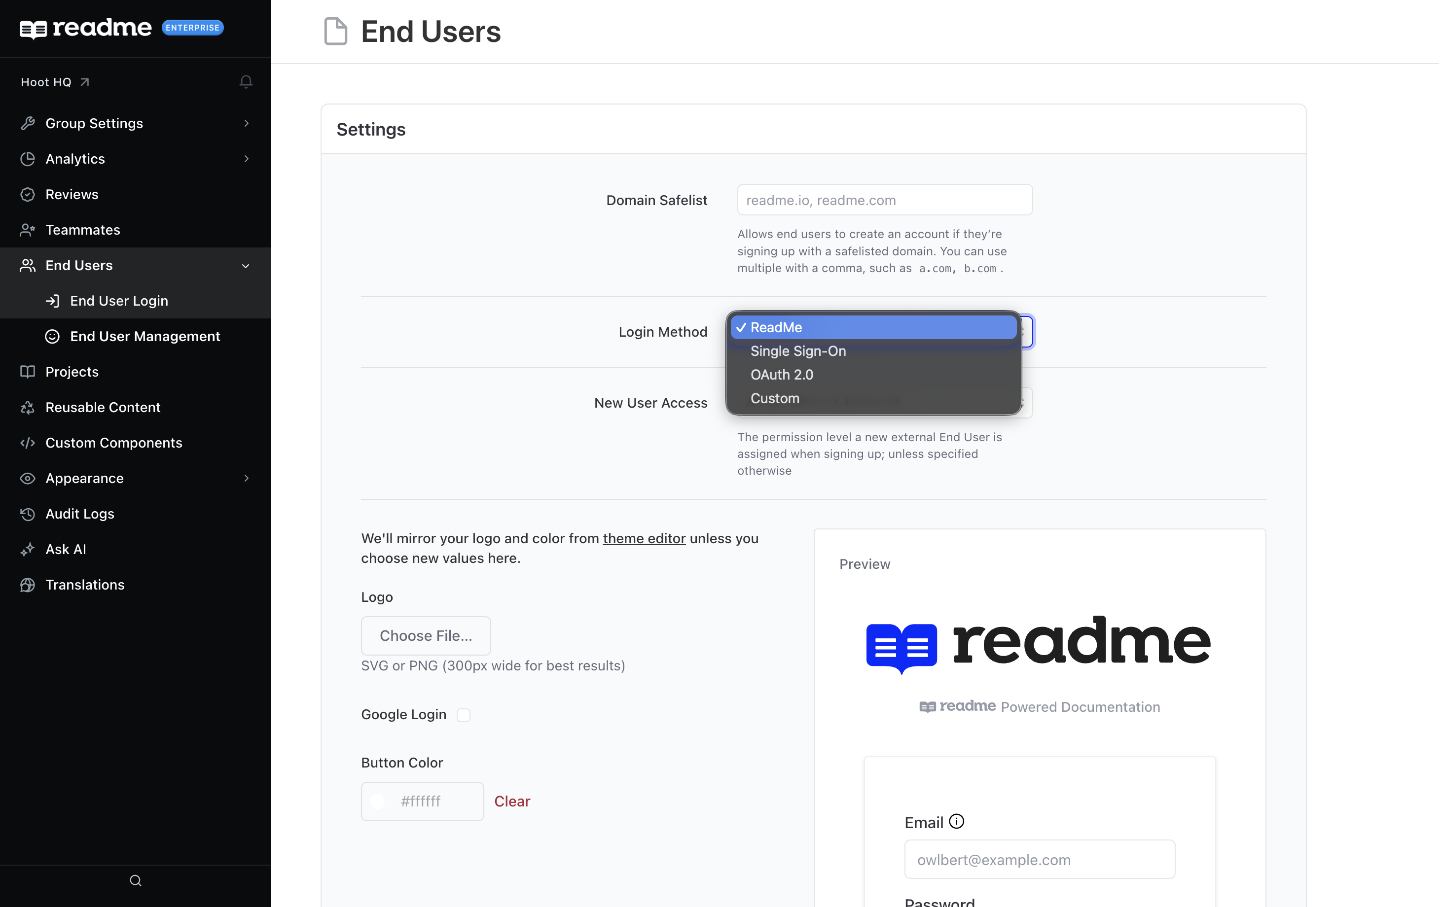Collapse the End Users section chevron
1442x907 pixels.
246,265
